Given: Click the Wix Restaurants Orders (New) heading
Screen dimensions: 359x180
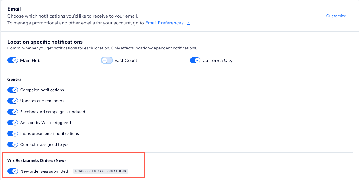Looking at the screenshot, I should tap(37, 160).
